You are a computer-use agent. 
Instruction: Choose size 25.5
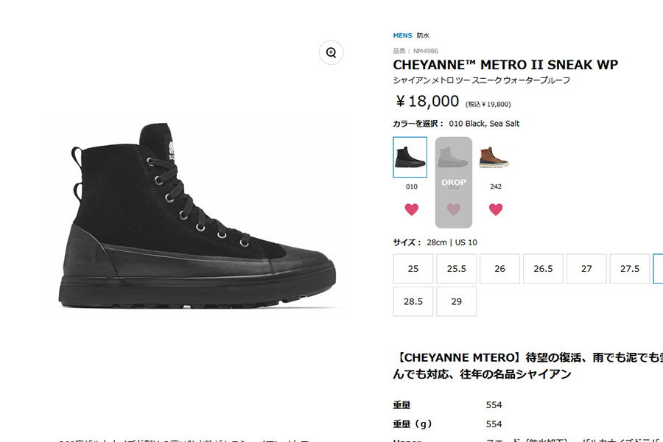point(456,269)
